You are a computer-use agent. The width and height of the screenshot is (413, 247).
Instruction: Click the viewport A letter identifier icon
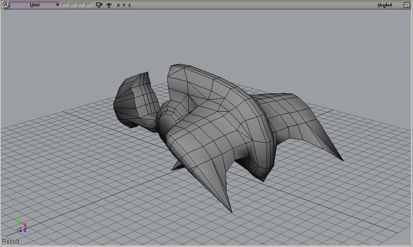(x=5, y=5)
